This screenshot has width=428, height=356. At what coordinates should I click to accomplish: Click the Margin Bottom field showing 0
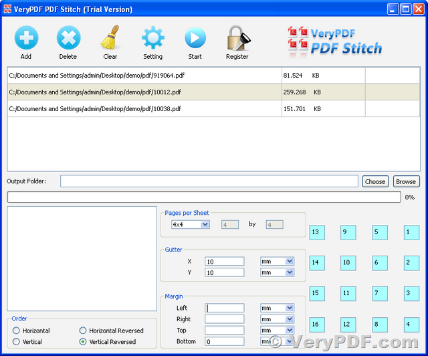(x=225, y=341)
